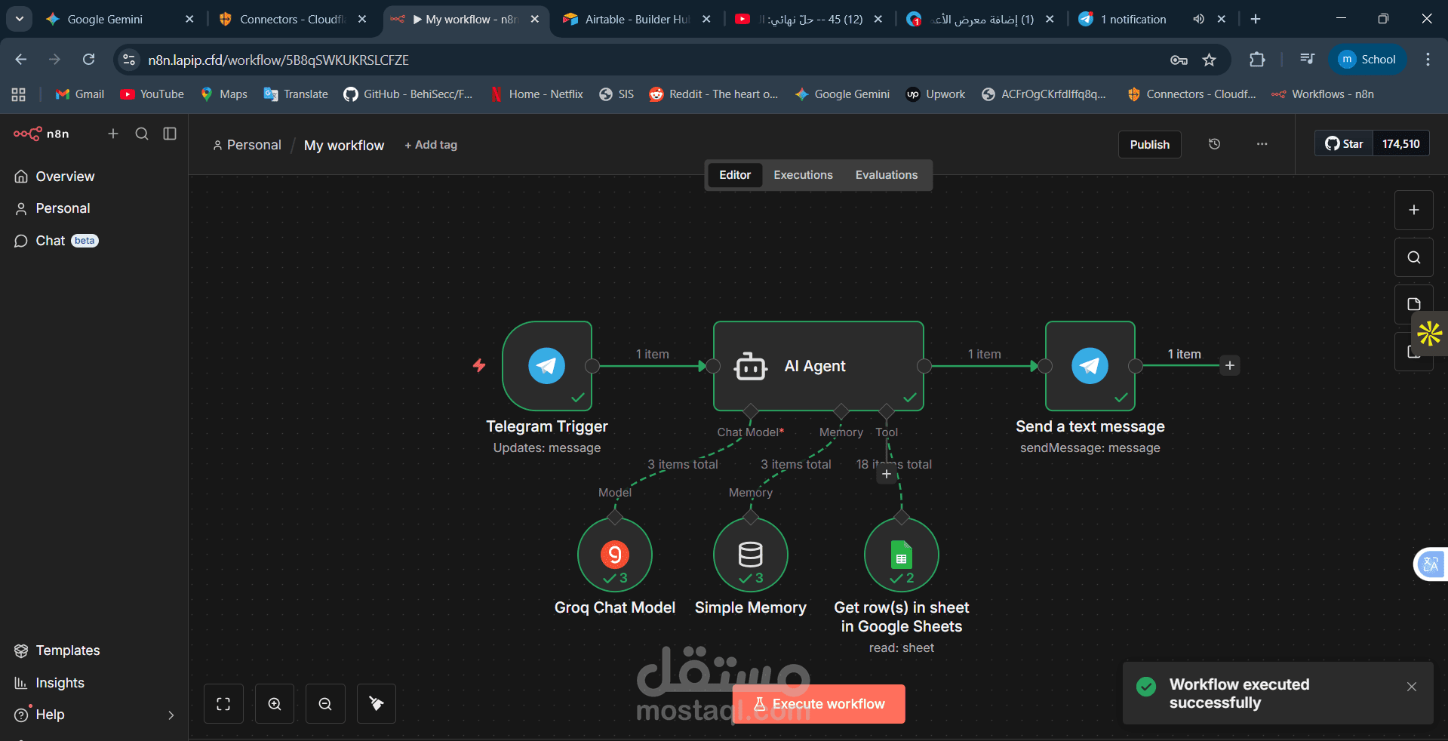
Task: Open the n8n logo home link
Action: 42,134
